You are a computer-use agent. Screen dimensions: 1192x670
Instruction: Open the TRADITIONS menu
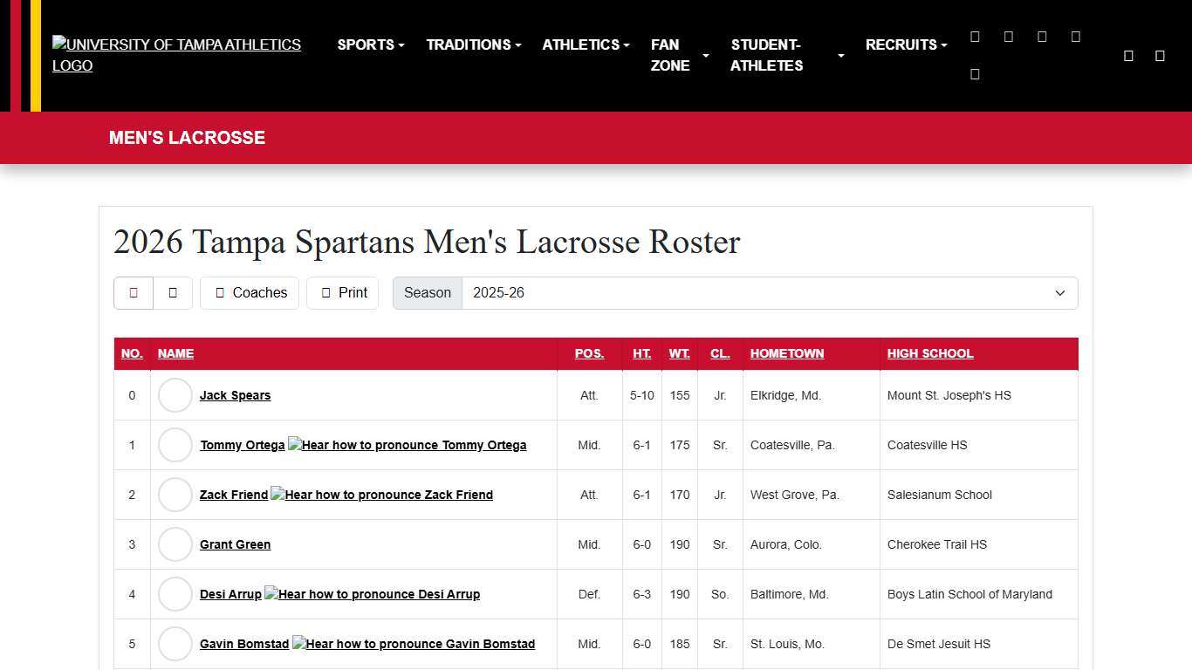(x=473, y=44)
